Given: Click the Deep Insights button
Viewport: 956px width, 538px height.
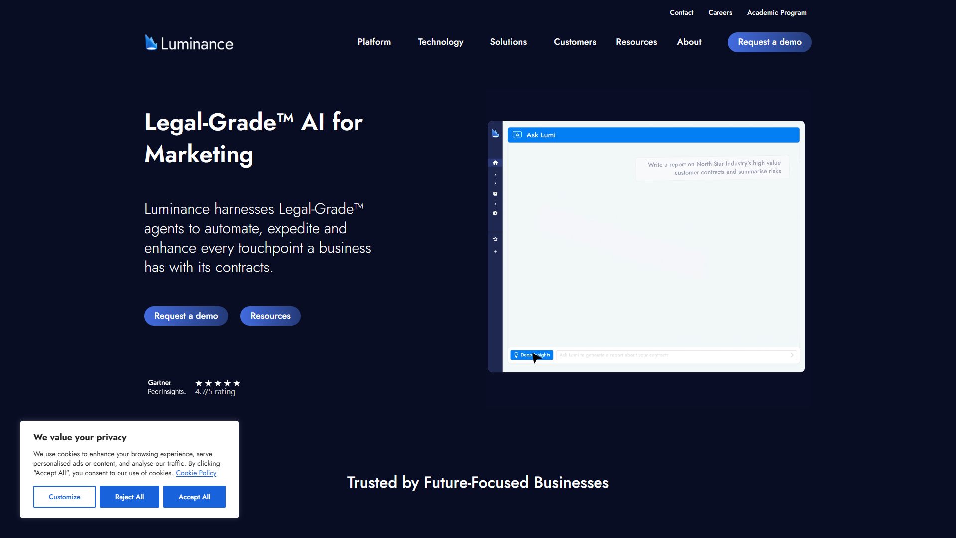Looking at the screenshot, I should 532,355.
